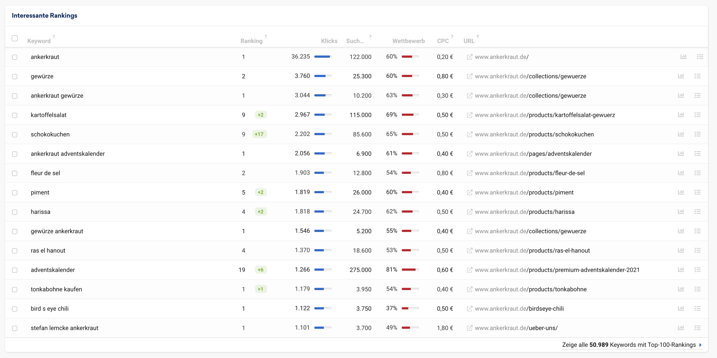The height and width of the screenshot is (358, 717).
Task: Open external link icon for products/harissa URL
Action: [x=469, y=212]
